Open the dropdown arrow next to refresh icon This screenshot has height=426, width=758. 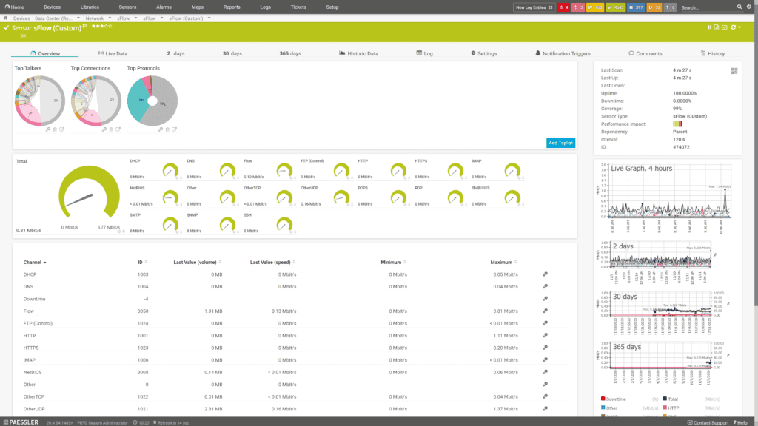[x=739, y=27]
